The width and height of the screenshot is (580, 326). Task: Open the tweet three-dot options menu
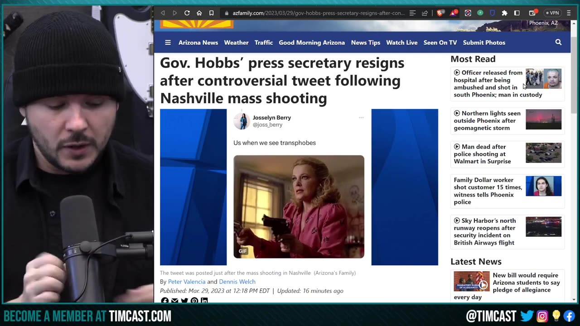click(361, 118)
